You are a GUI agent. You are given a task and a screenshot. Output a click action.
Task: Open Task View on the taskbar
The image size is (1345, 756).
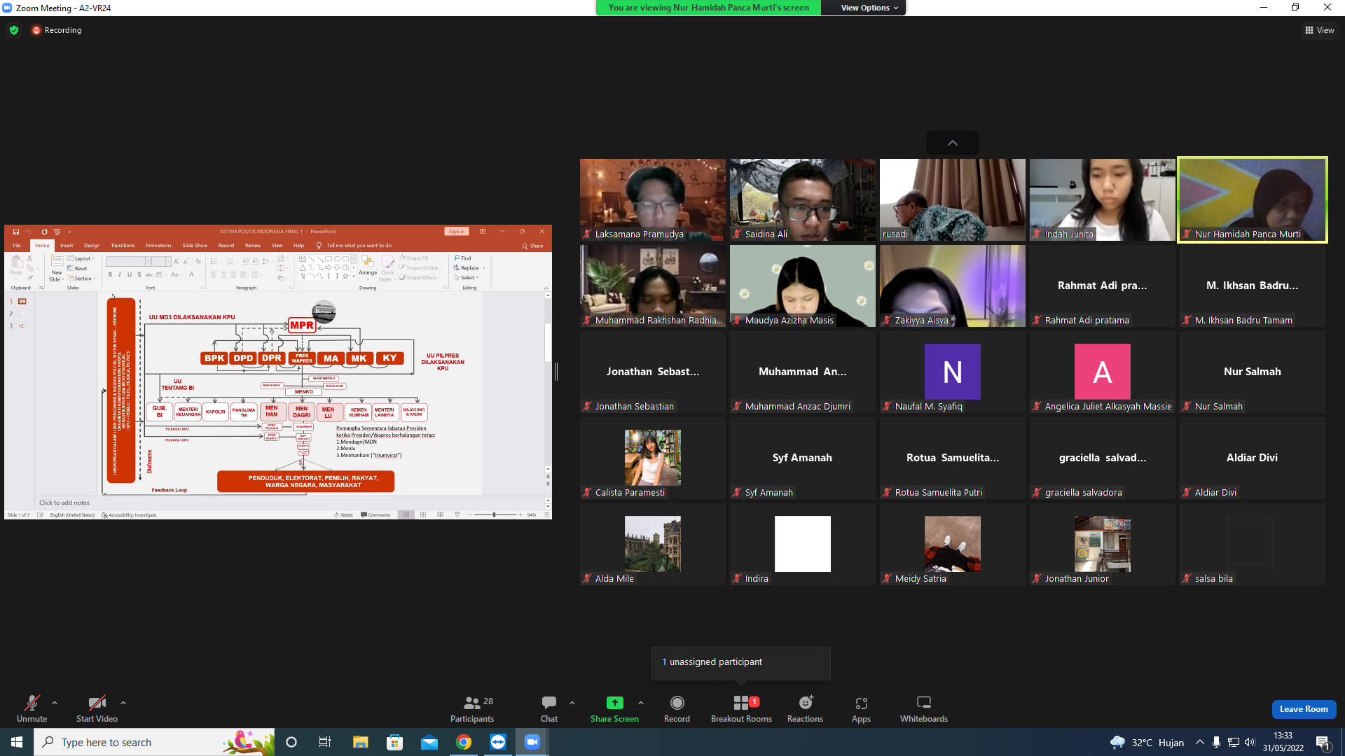click(x=325, y=742)
